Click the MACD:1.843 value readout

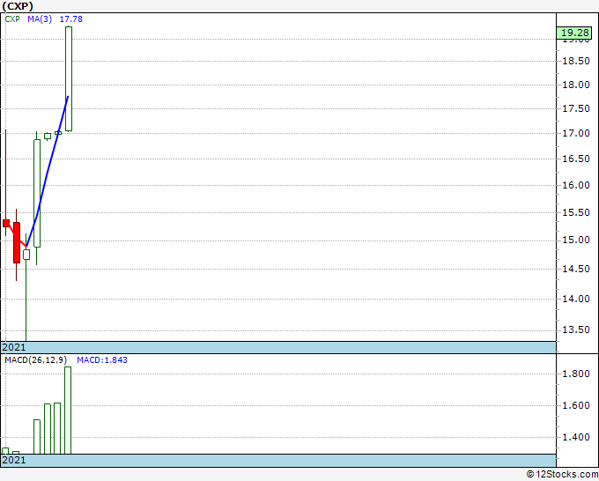pyautogui.click(x=102, y=360)
